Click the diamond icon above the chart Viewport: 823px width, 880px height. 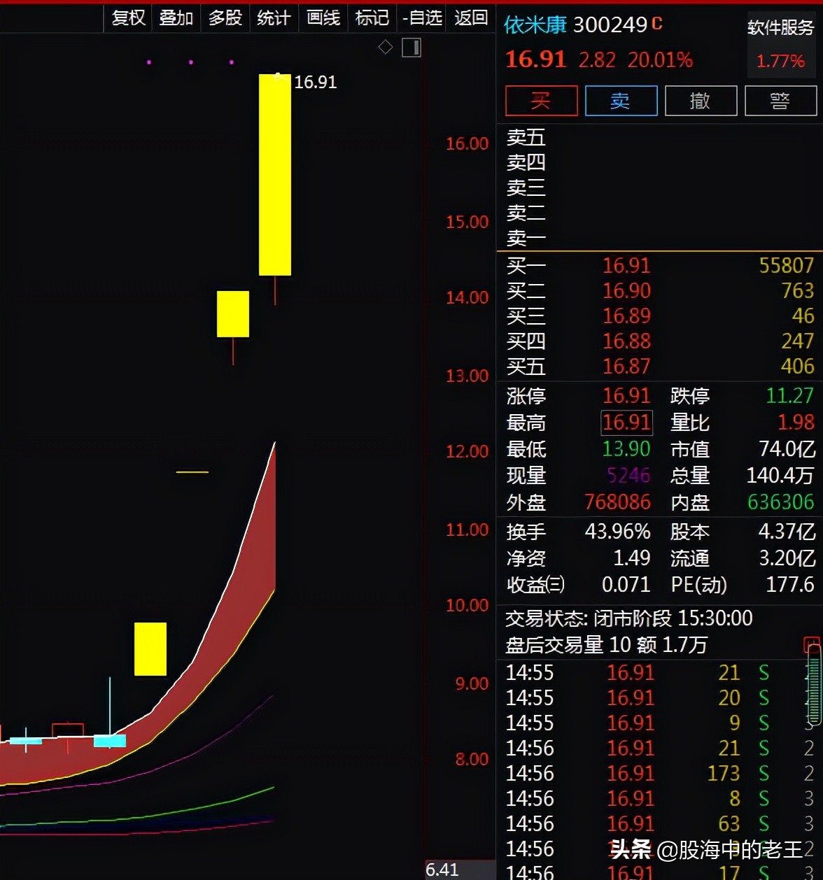point(386,47)
